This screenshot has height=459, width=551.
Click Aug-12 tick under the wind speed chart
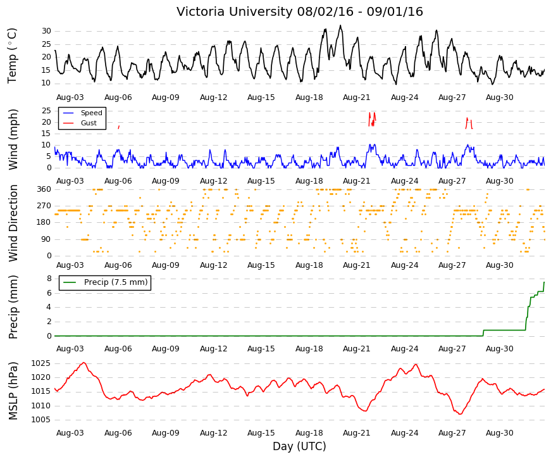(x=213, y=181)
